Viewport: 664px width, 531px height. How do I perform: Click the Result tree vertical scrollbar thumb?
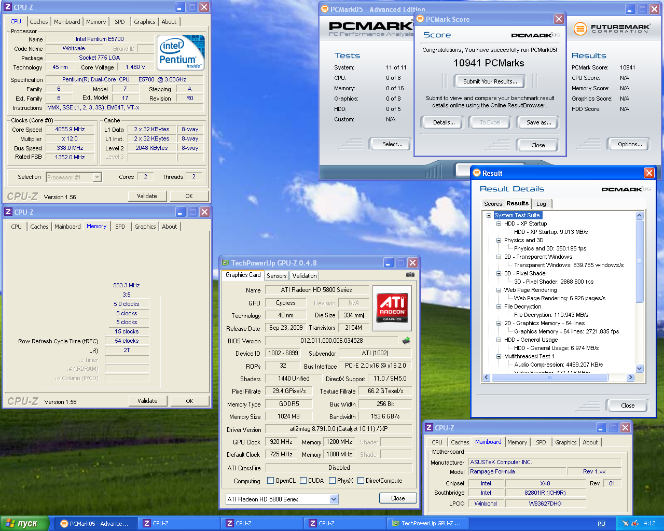[x=639, y=261]
